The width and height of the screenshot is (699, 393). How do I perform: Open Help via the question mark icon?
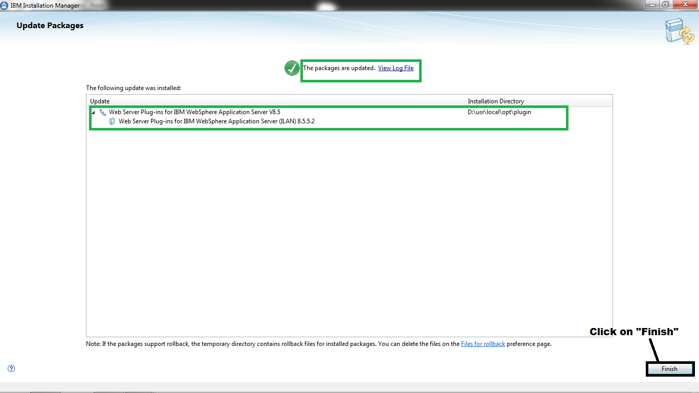pos(11,368)
